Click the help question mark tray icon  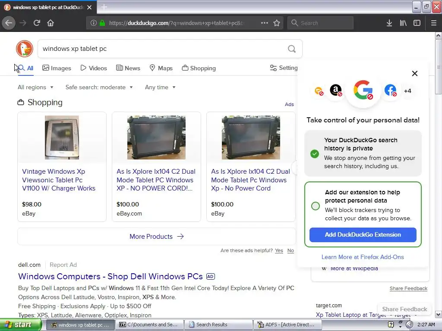(391, 325)
